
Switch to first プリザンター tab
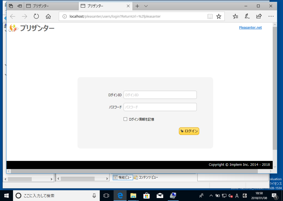tap(51, 6)
